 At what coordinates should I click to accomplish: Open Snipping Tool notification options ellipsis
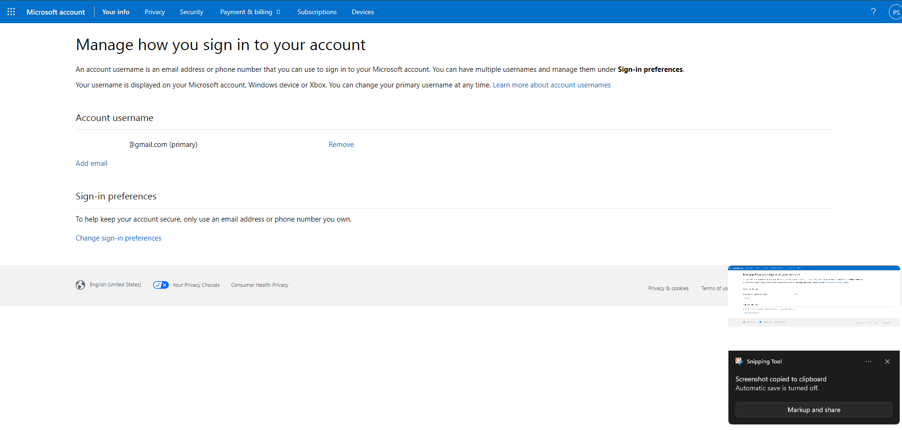pos(868,361)
